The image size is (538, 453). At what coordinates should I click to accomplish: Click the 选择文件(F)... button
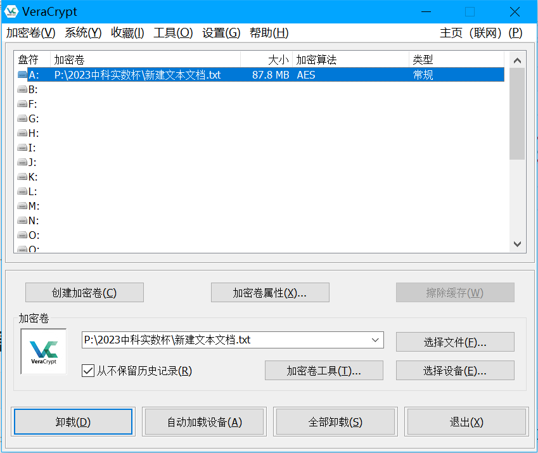tap(455, 342)
